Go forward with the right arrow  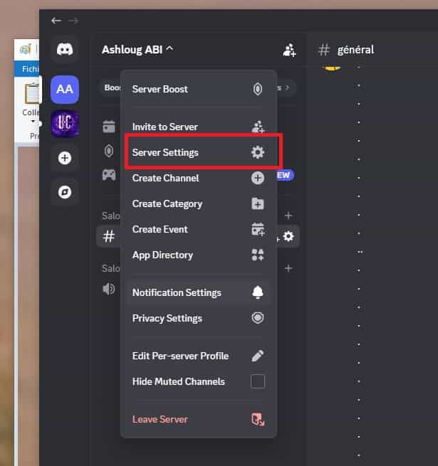[x=73, y=21]
